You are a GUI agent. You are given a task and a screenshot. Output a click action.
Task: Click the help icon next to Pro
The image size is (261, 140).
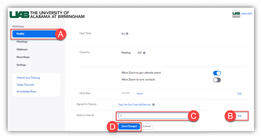(127, 34)
